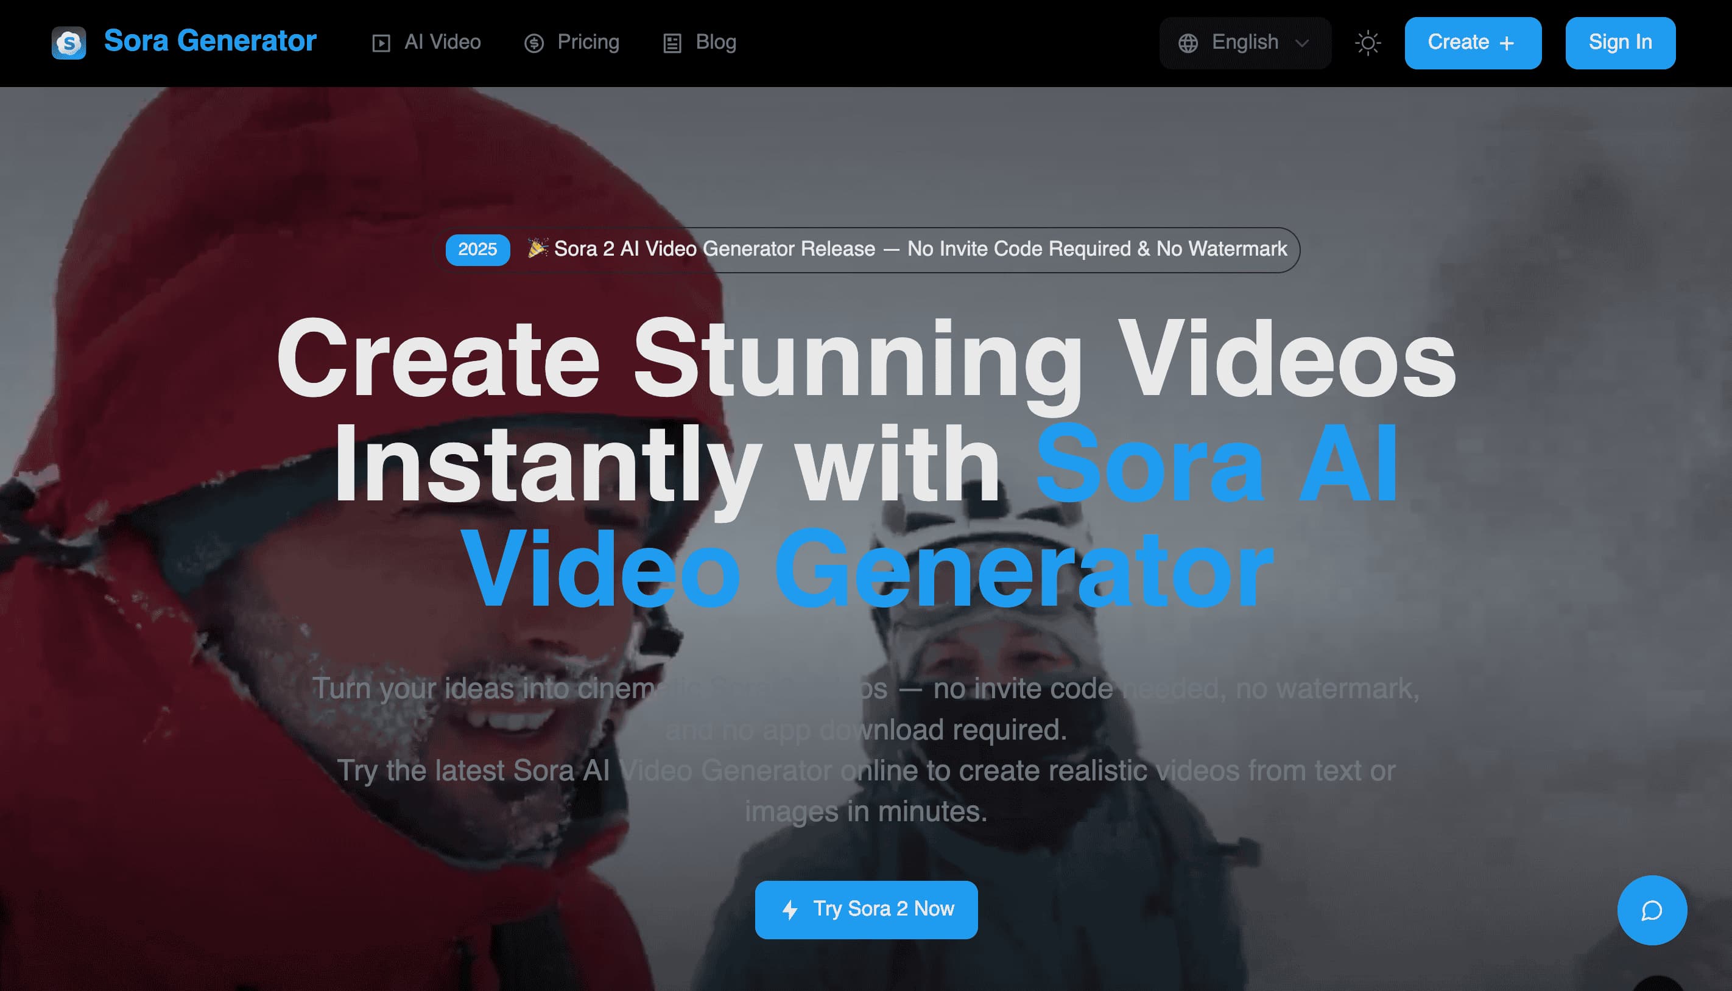This screenshot has height=991, width=1732.
Task: Click the Sign In button
Action: click(1620, 42)
